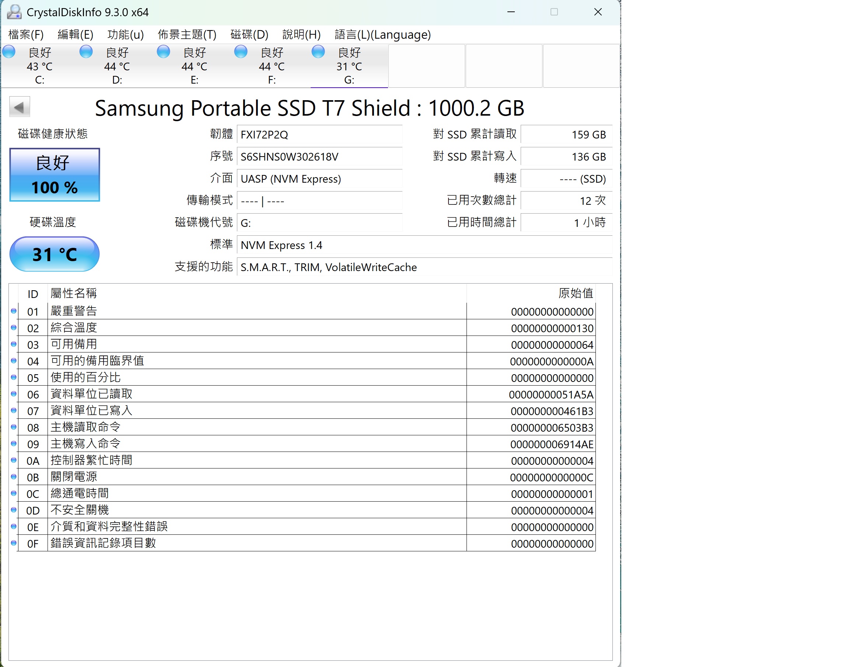This screenshot has width=849, height=667.
Task: Click blue status orb for drive D:
Action: (86, 52)
